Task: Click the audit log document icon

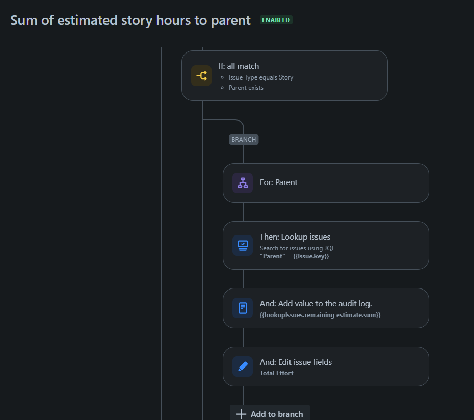Action: (243, 308)
